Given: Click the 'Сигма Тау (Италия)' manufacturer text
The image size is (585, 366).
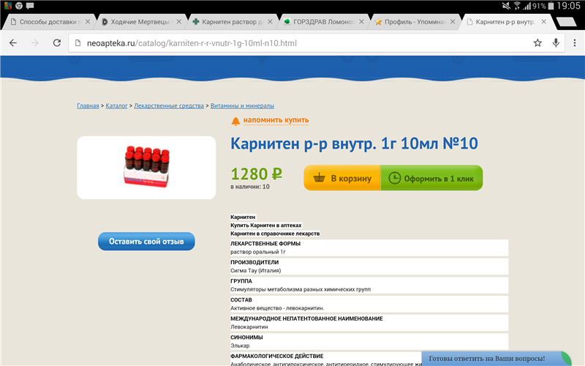Looking at the screenshot, I should tap(255, 270).
